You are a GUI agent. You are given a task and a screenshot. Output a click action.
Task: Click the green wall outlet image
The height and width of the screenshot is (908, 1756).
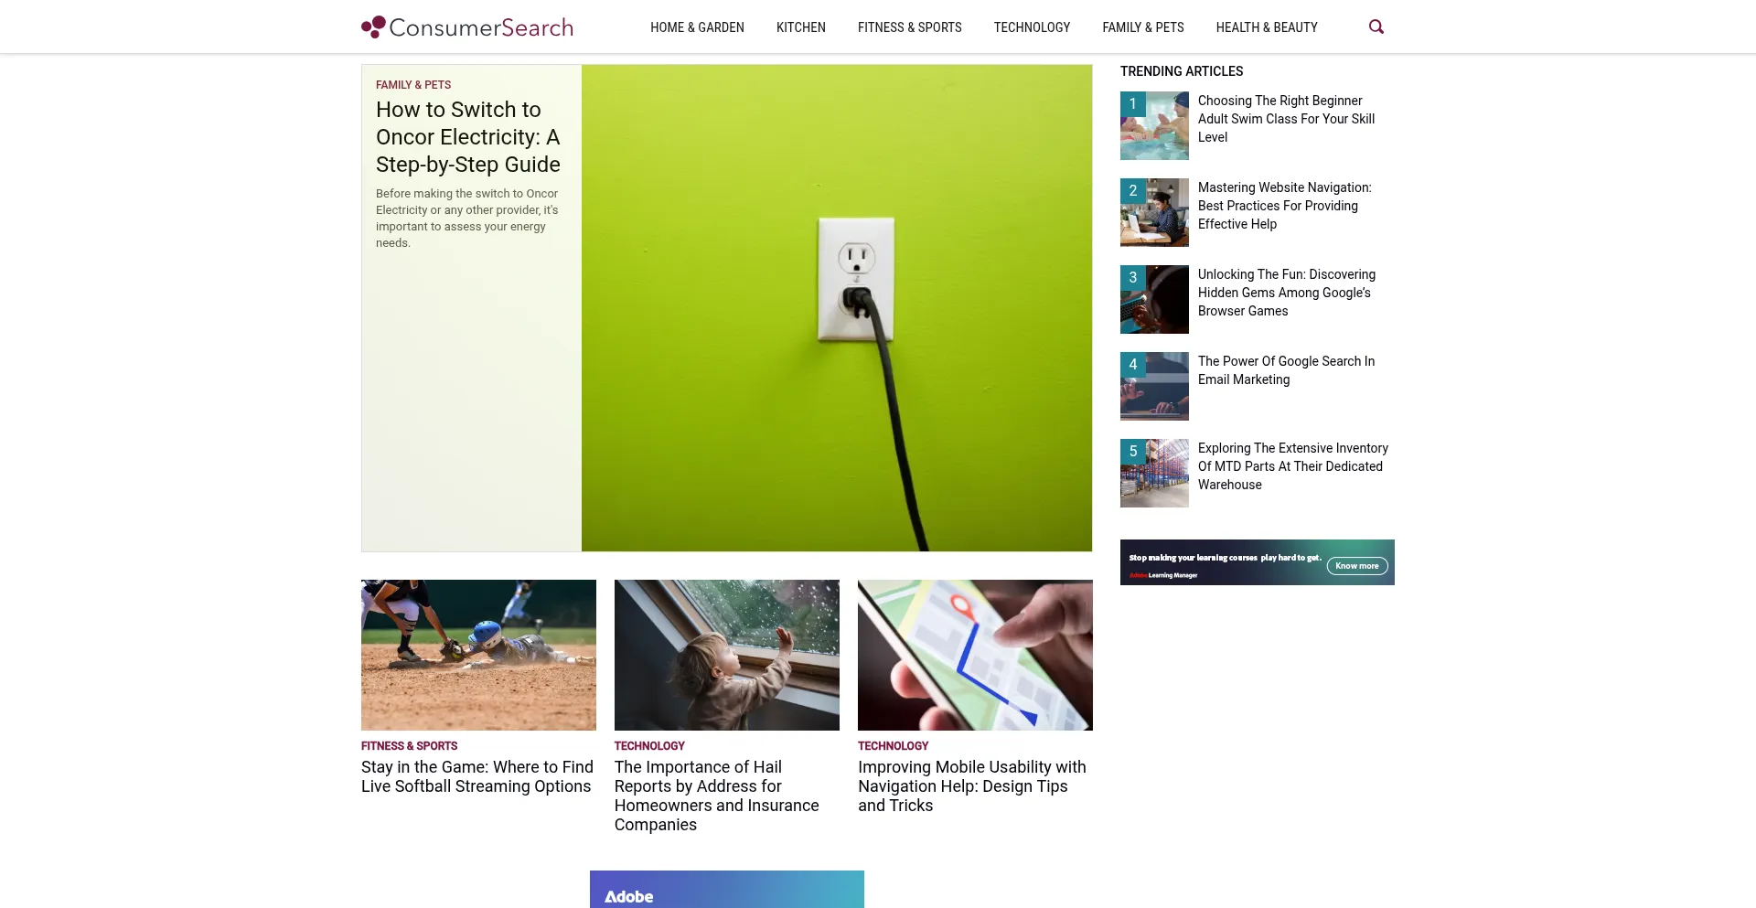tap(837, 308)
